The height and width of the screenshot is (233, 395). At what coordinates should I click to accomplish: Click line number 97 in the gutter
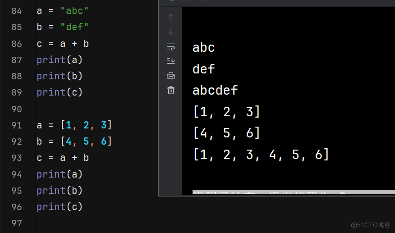point(17,223)
